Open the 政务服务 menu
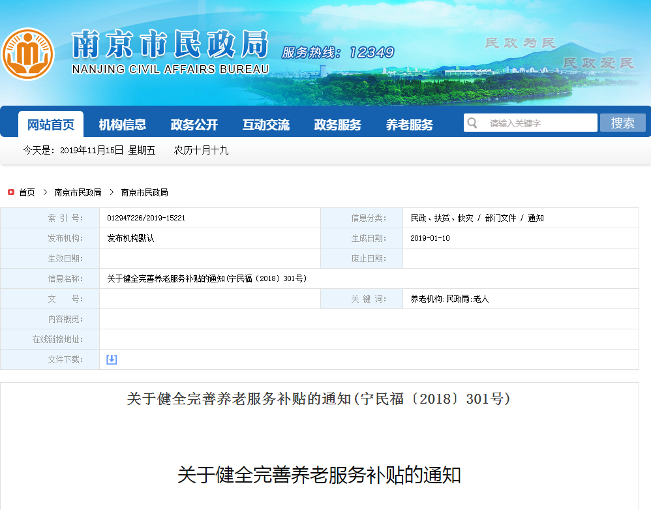The height and width of the screenshot is (510, 651). click(337, 125)
